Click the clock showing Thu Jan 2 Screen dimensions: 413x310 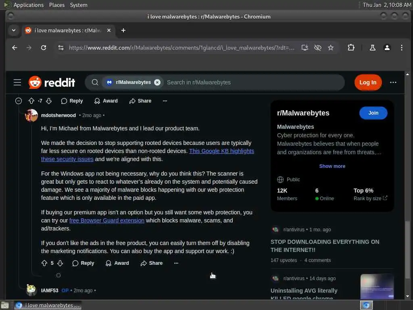pyautogui.click(x=387, y=5)
